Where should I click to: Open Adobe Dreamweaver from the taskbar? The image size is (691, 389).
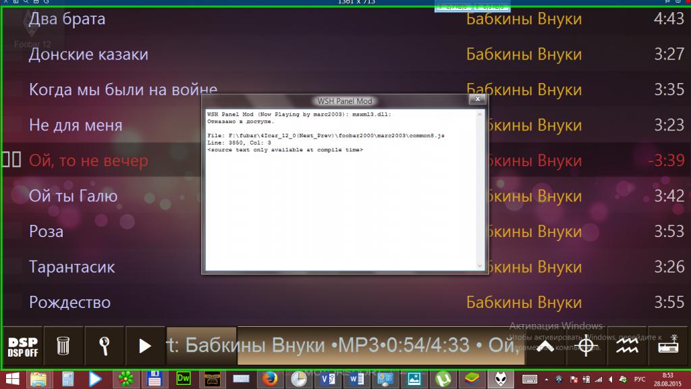tap(184, 379)
